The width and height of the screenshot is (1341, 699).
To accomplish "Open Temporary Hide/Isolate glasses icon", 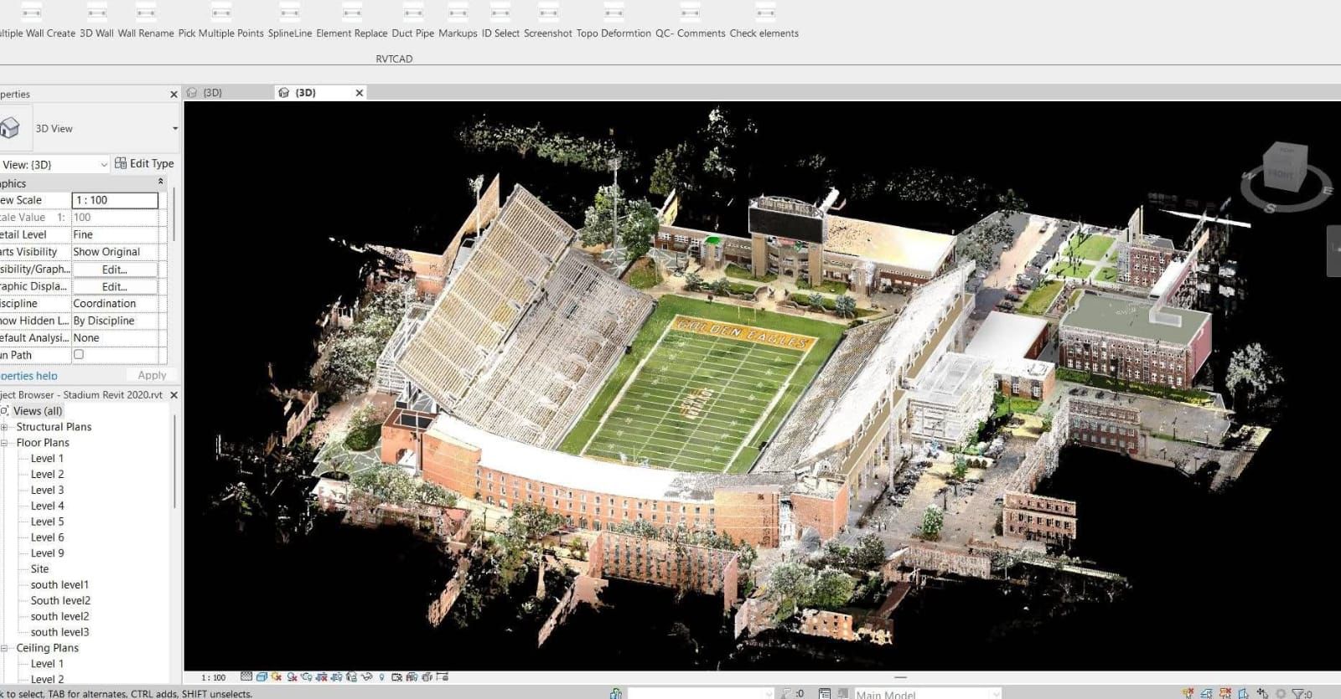I will point(367,676).
